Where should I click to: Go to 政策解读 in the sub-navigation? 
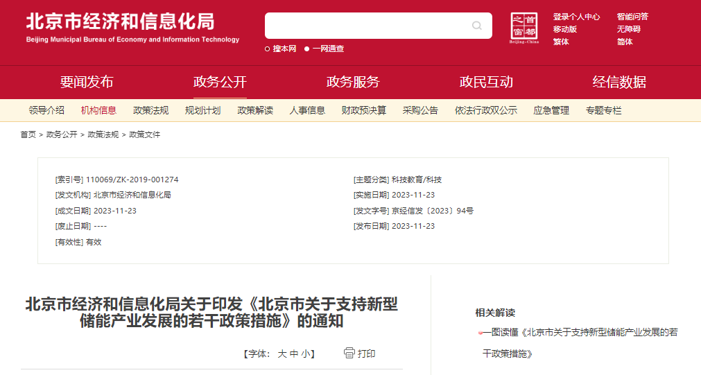click(255, 110)
